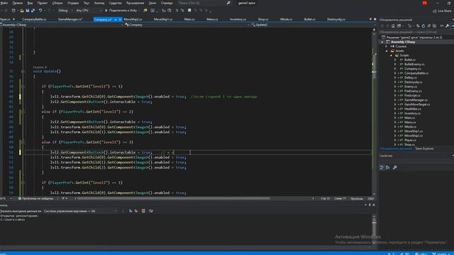454x255 pixels.
Task: Click the Open File folder toolbar icon
Action: (x=22, y=11)
